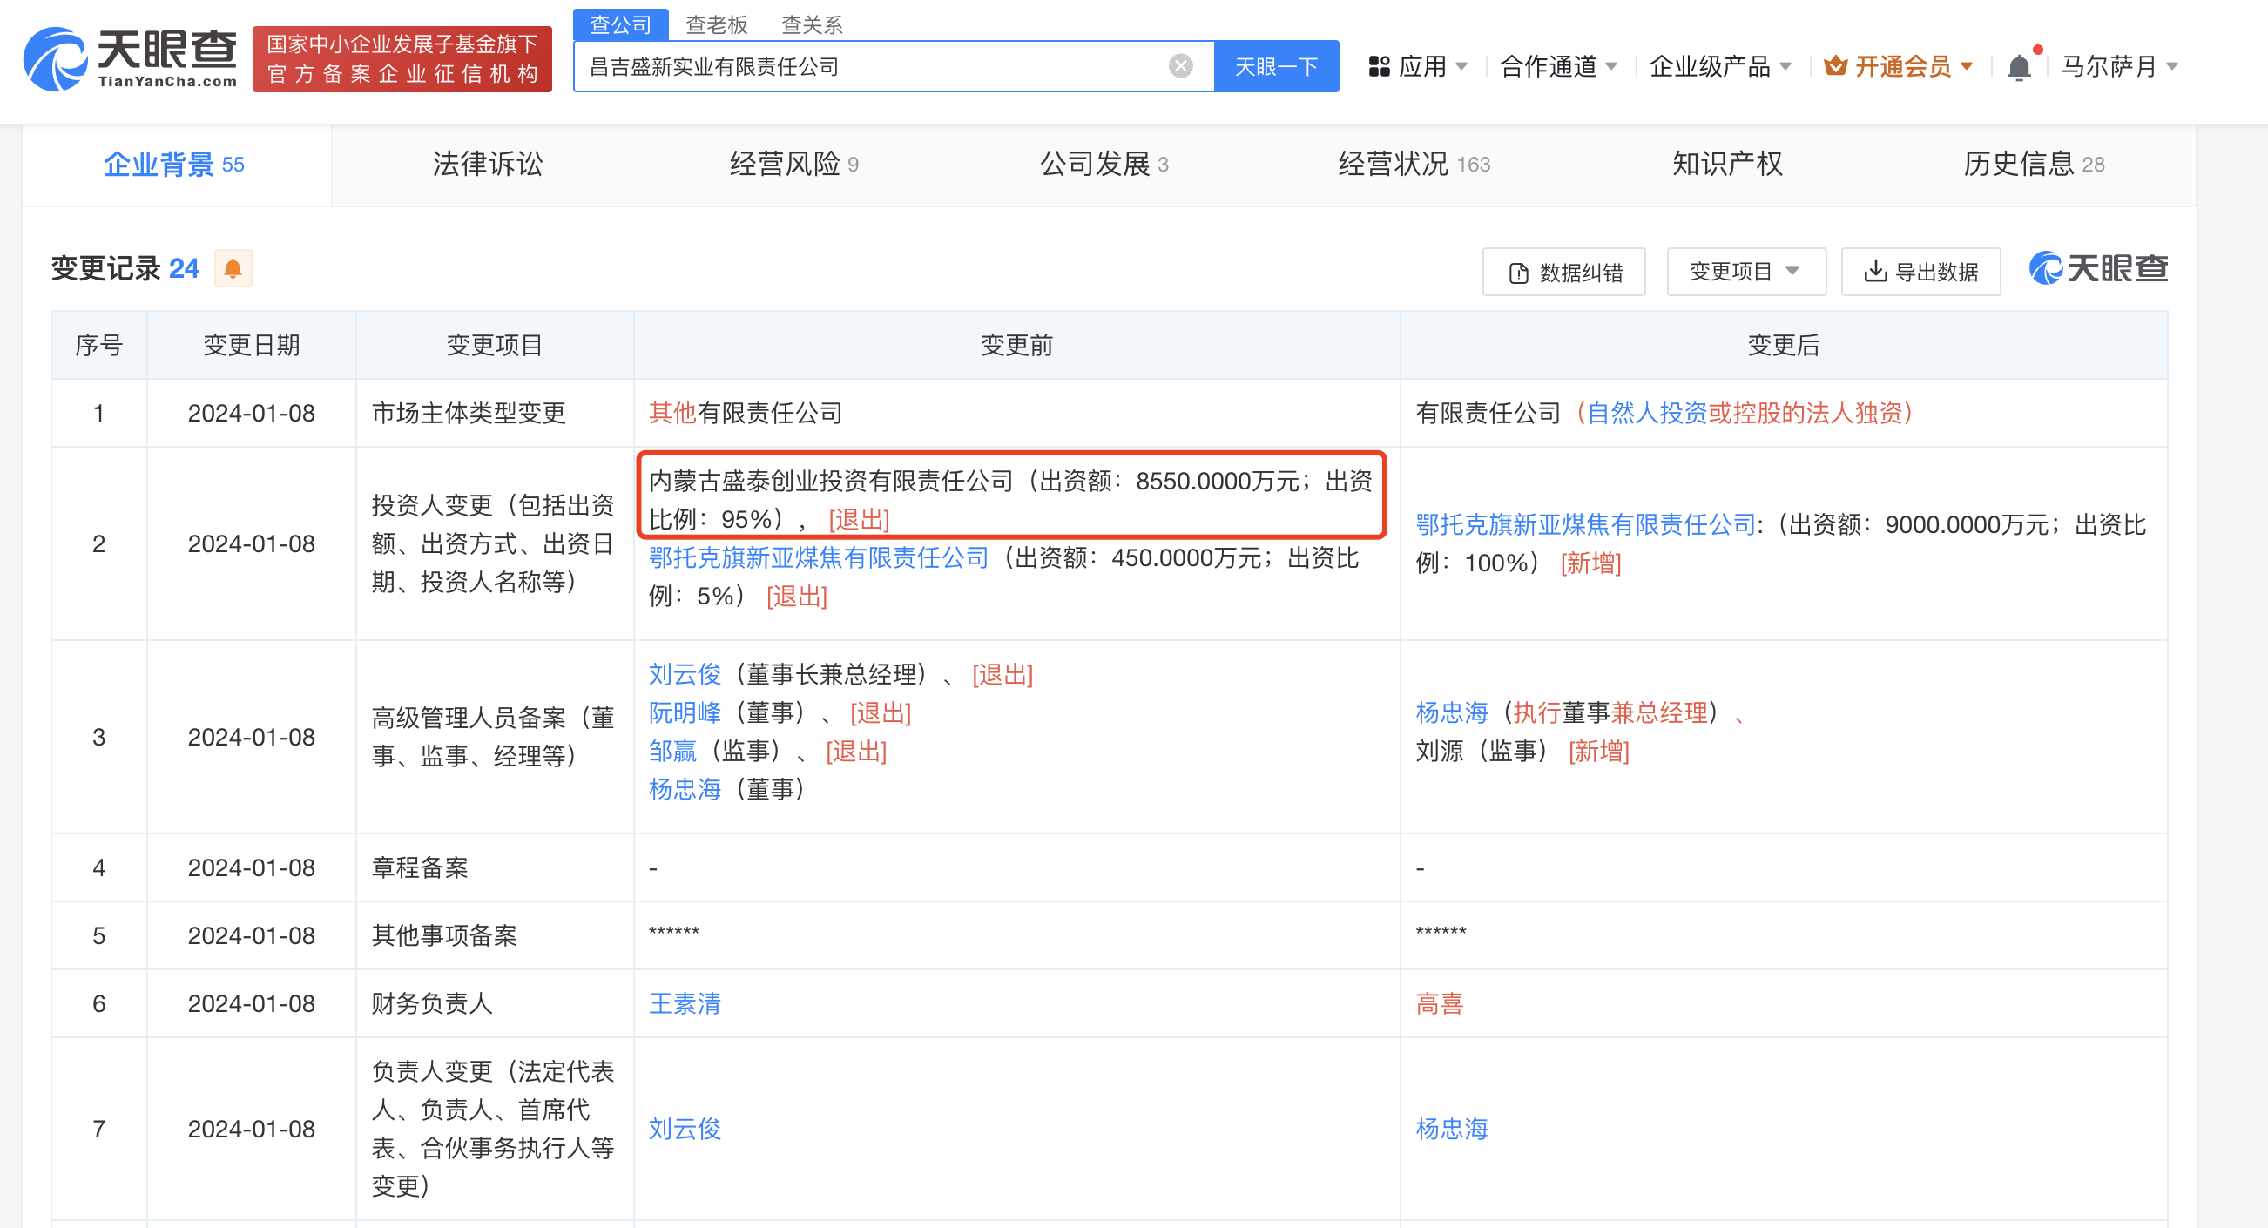Viewport: 2268px width, 1228px height.
Task: Clear the search box text
Action: point(1180,66)
